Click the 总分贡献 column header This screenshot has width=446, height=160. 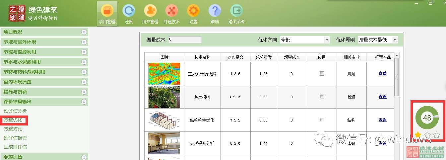click(264, 57)
